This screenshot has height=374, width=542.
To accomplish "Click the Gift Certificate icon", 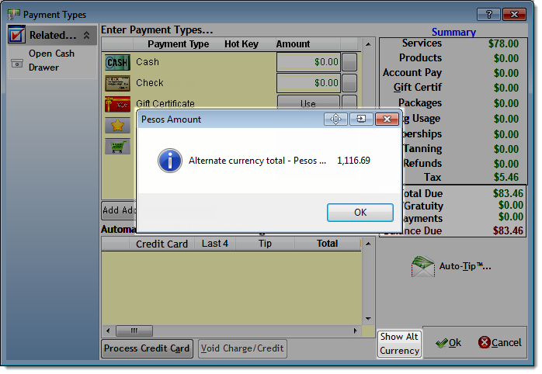I will (117, 104).
